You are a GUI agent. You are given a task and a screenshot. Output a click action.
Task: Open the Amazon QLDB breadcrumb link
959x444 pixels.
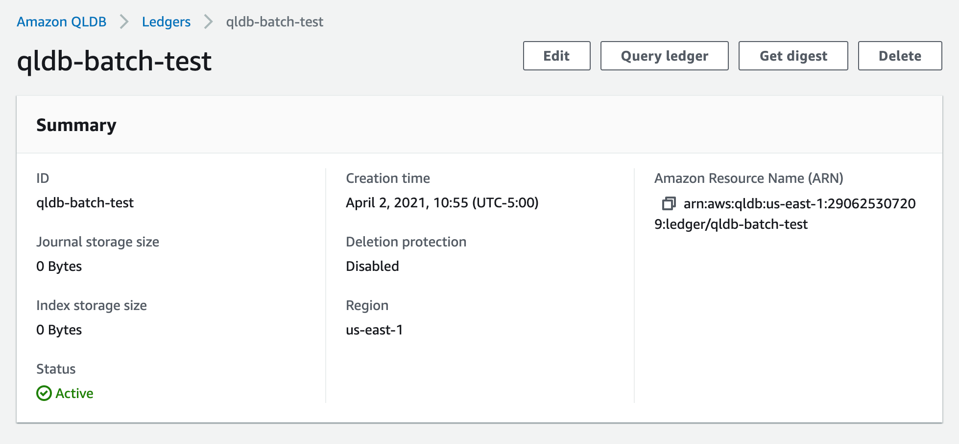pyautogui.click(x=61, y=22)
